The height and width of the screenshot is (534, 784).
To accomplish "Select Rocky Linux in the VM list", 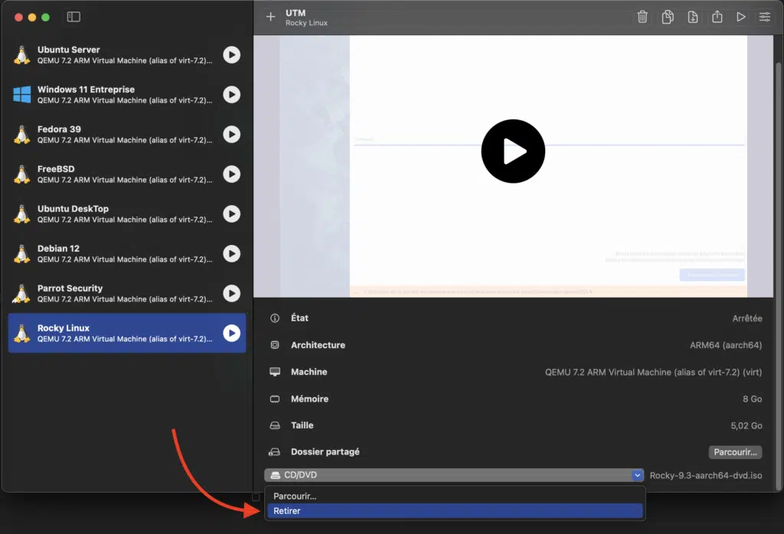I will pos(127,334).
